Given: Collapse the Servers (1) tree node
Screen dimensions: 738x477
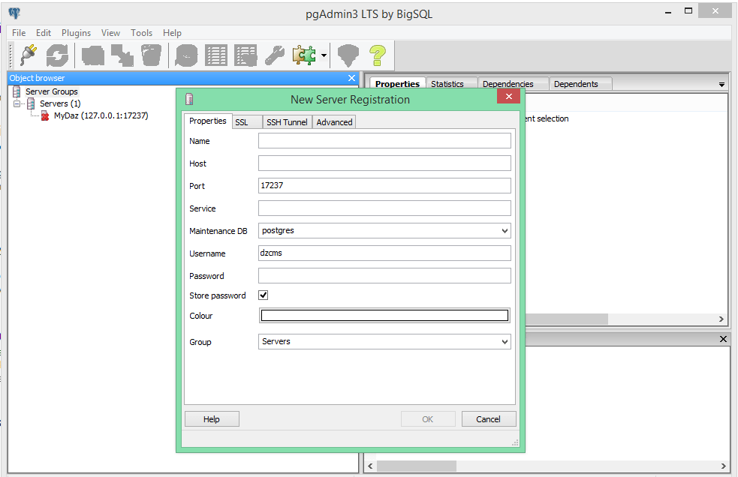Looking at the screenshot, I should 17,103.
